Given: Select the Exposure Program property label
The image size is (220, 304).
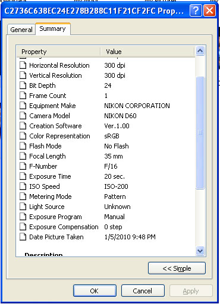Looking at the screenshot, I should [x=55, y=217].
